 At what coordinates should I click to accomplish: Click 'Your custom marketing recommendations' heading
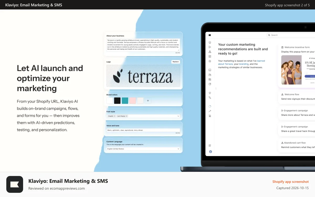click(243, 49)
